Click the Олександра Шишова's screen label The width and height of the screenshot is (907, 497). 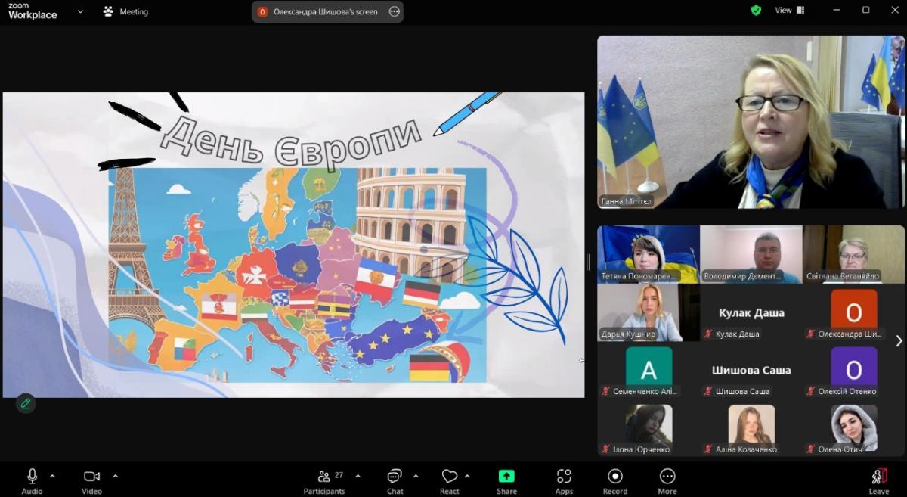point(325,11)
